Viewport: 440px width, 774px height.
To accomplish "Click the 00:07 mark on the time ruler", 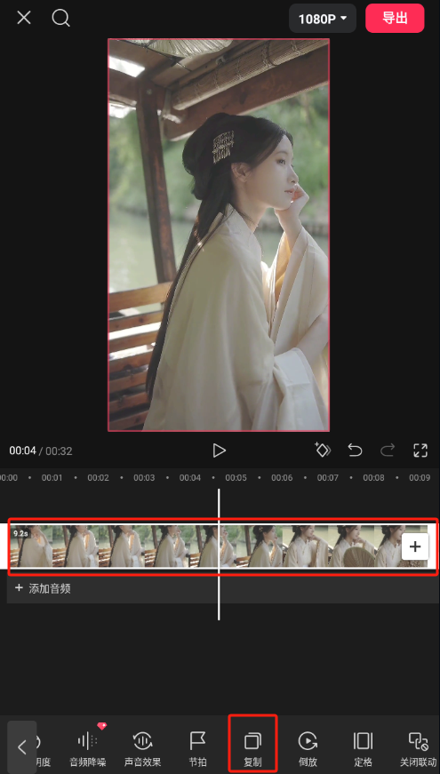I will (328, 478).
